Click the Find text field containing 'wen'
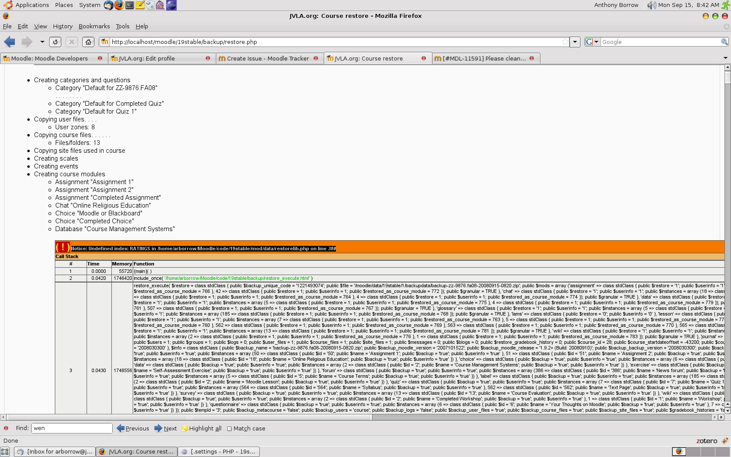731x457 pixels. [x=72, y=428]
